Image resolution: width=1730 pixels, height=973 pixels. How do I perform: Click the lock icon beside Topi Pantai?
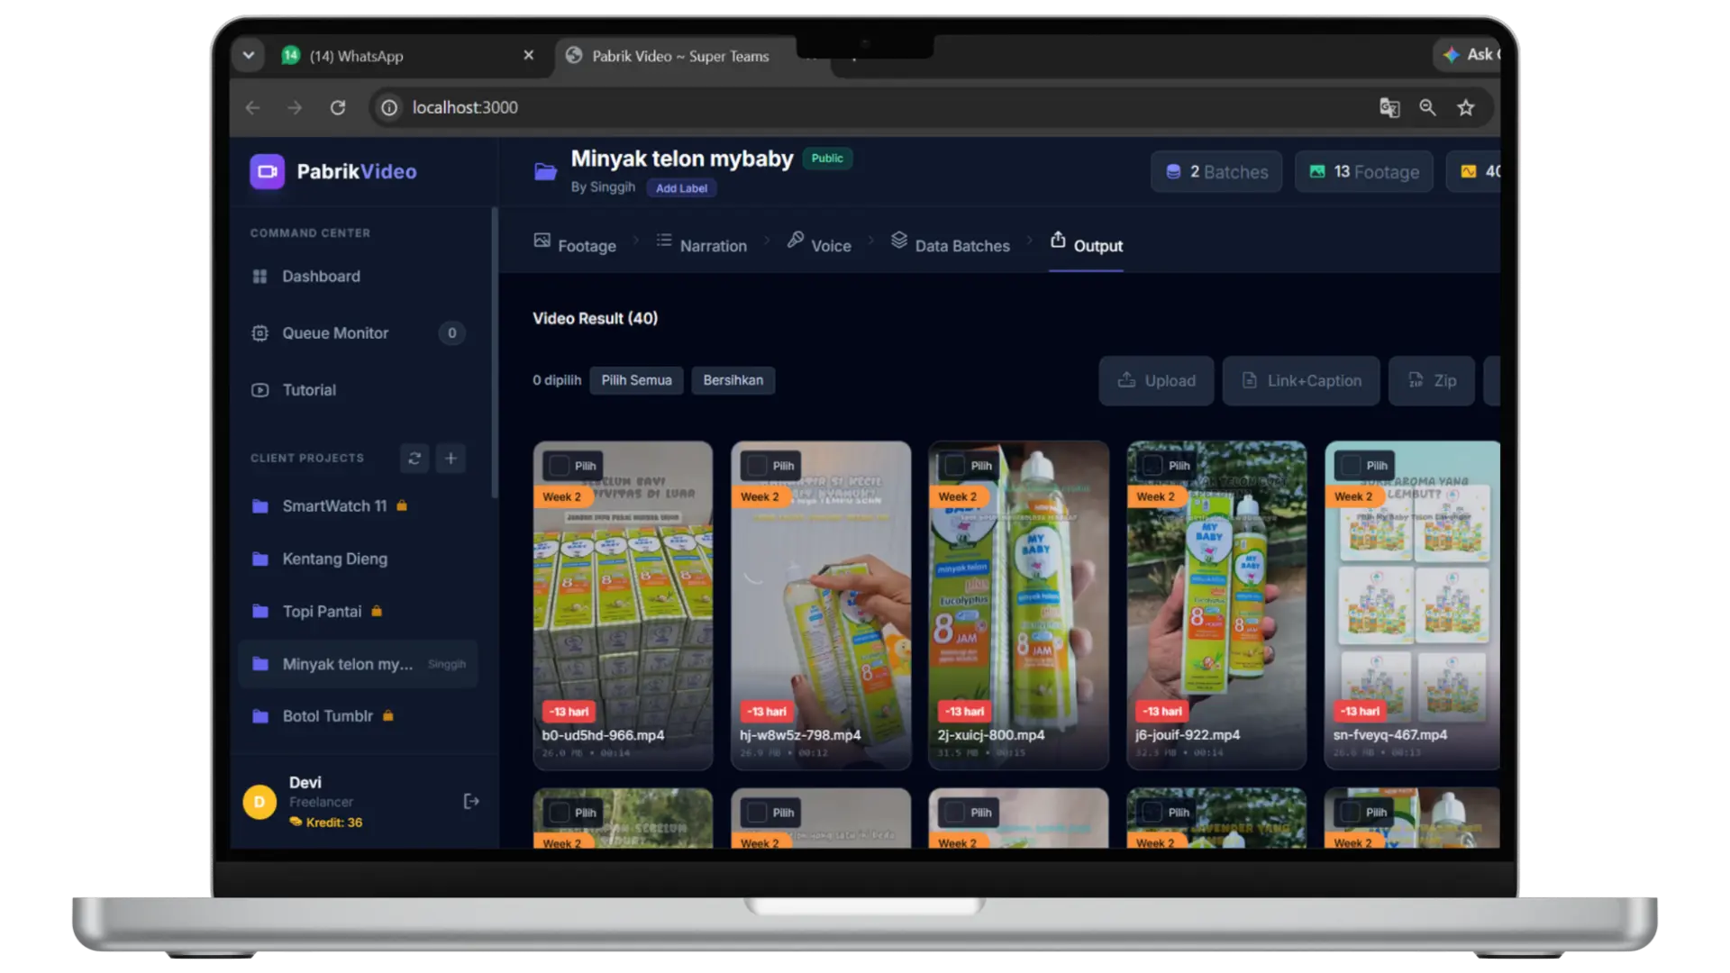click(377, 611)
